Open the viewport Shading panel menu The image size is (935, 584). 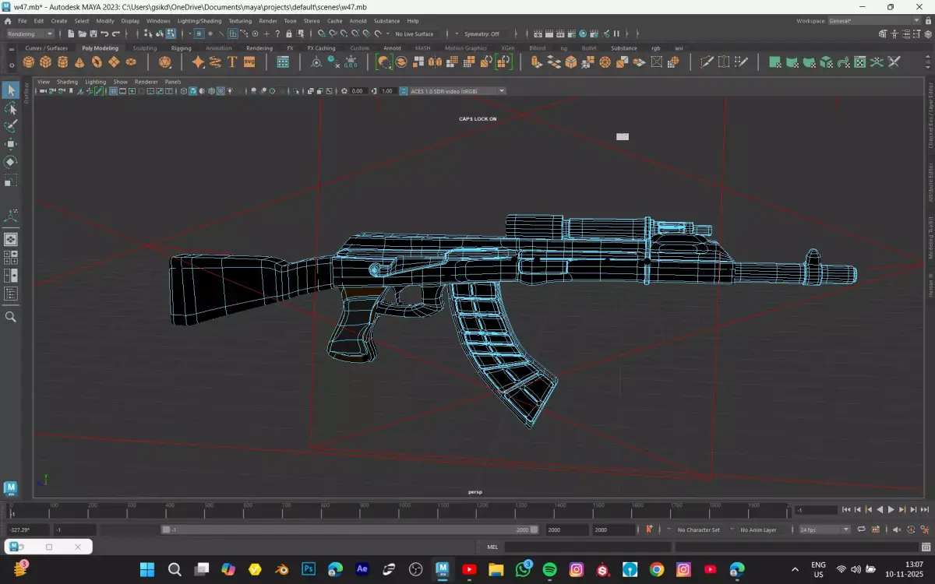point(67,82)
